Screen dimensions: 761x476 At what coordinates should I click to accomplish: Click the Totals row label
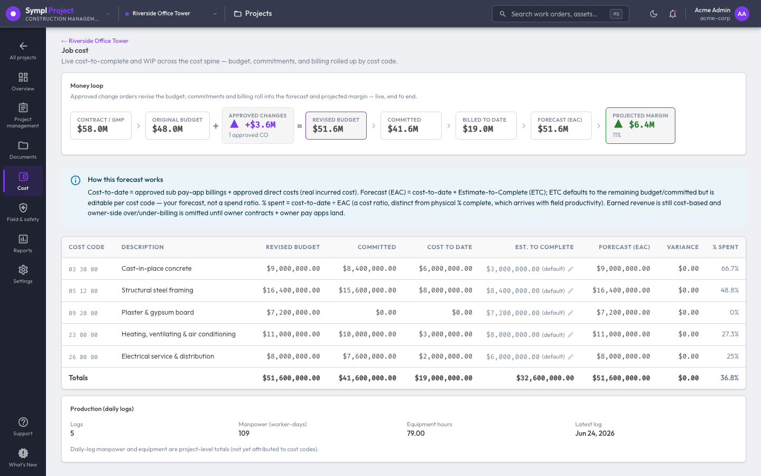(78, 378)
